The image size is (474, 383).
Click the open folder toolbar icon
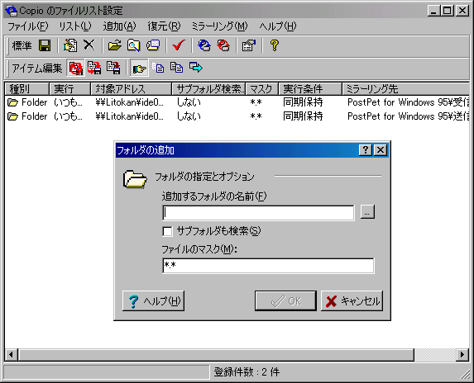114,46
